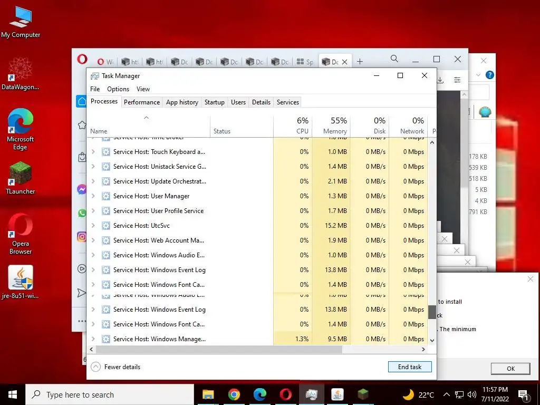This screenshot has height=405, width=540.
Task: Open the DataWagon desktop shortcut
Action: click(x=21, y=74)
